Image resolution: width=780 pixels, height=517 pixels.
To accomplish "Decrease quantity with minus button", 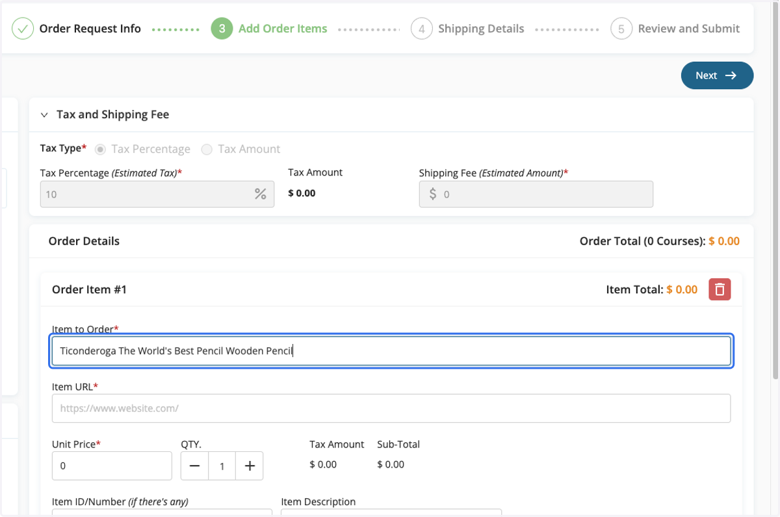I will pos(194,466).
